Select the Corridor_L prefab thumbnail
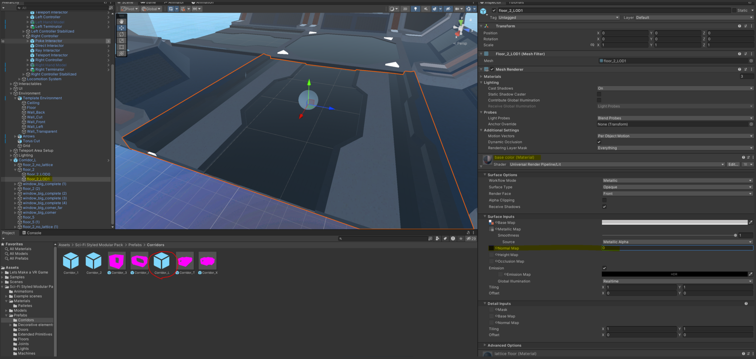756x359 pixels. [162, 261]
